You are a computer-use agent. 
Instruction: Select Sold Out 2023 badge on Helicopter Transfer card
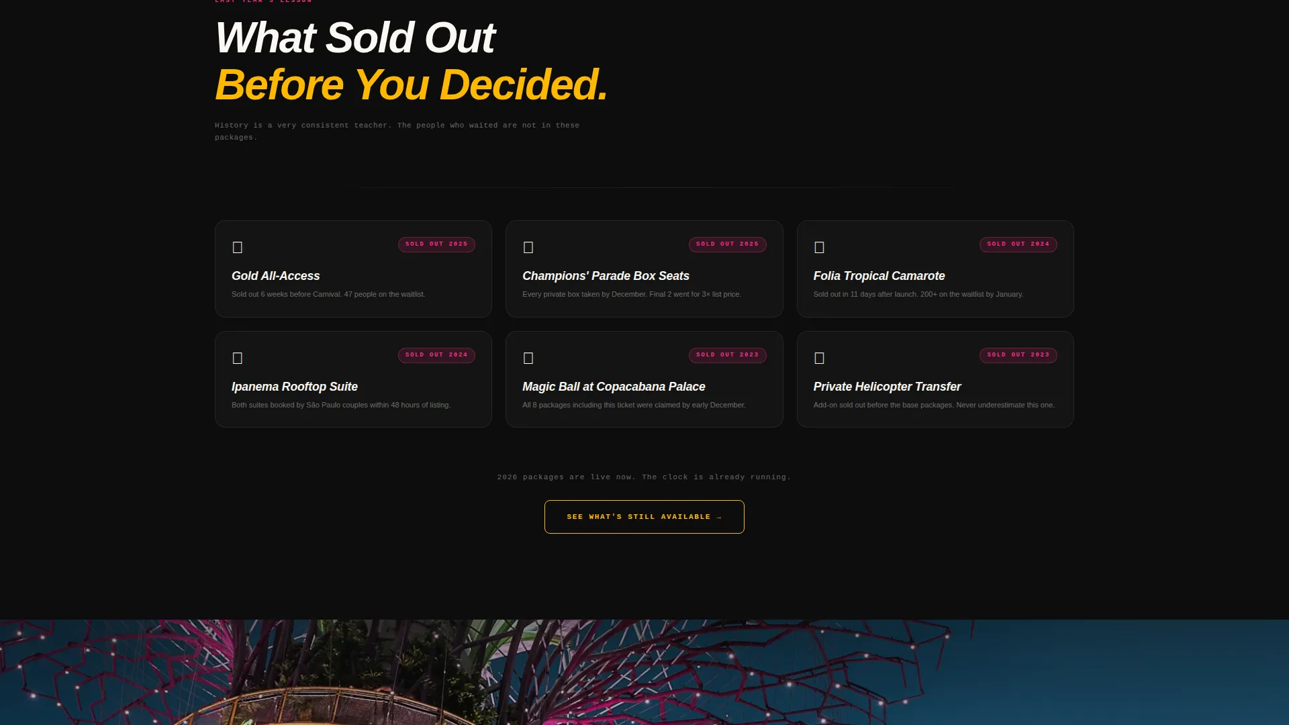(x=1018, y=355)
